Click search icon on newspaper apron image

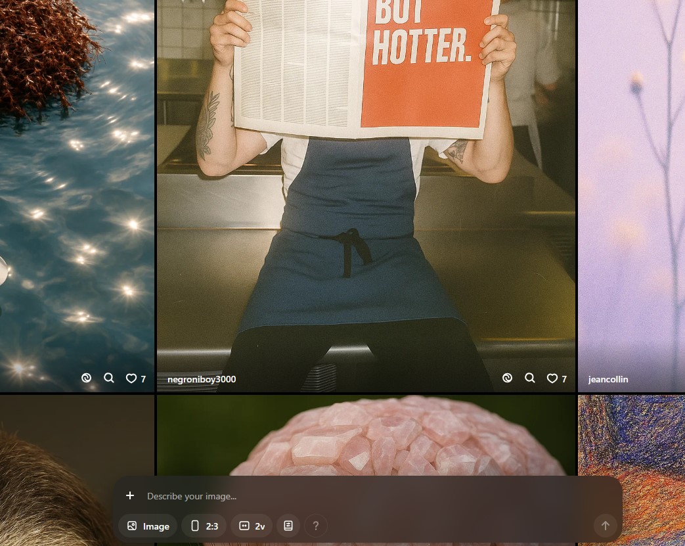point(530,378)
